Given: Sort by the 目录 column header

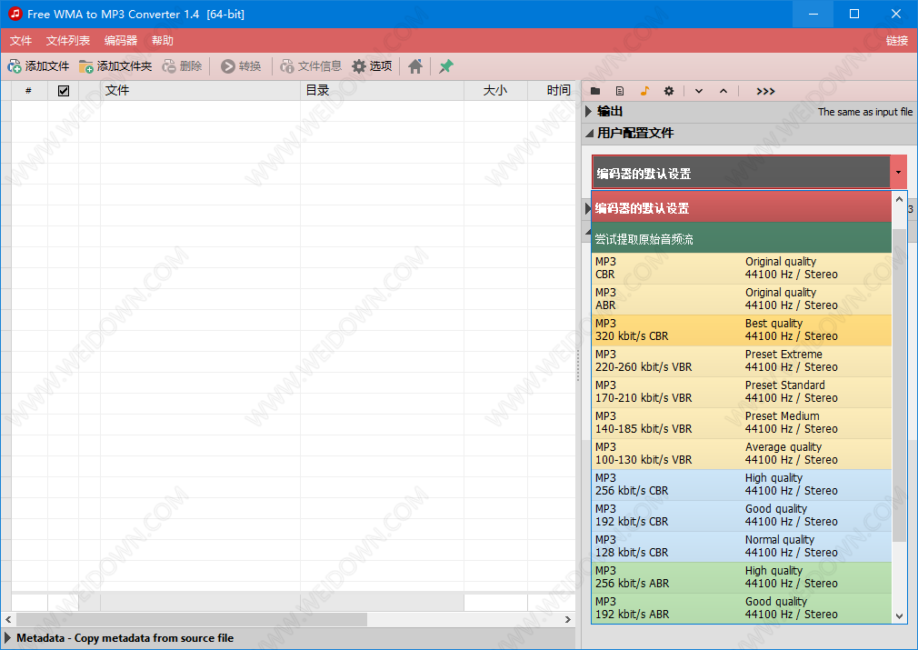Looking at the screenshot, I should click(383, 91).
